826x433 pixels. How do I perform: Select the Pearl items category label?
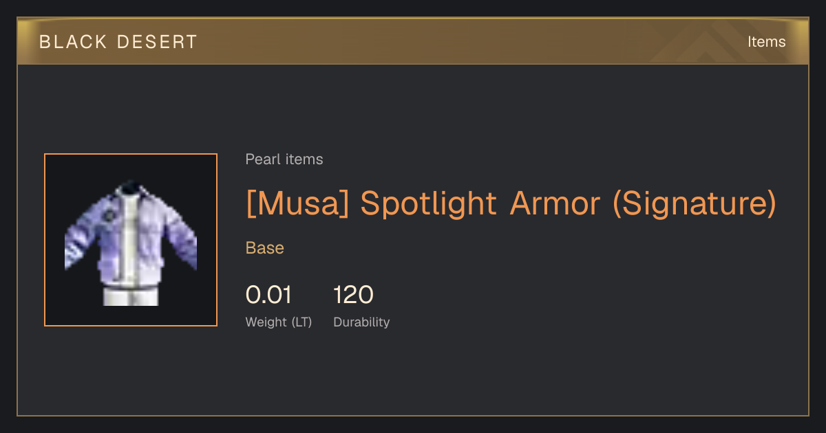click(x=284, y=159)
